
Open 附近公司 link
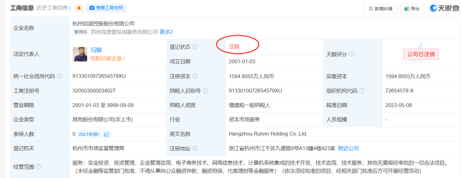348,148
